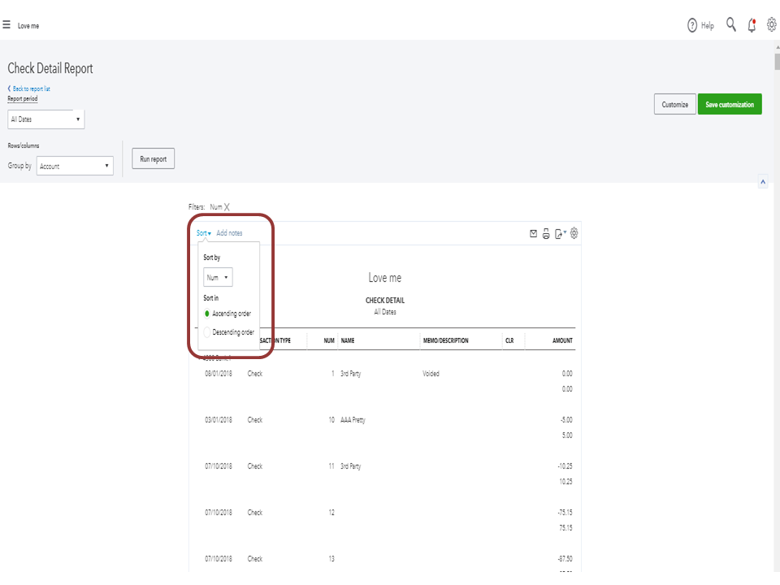The image size is (780, 585).
Task: Click the Customize button
Action: (x=674, y=105)
